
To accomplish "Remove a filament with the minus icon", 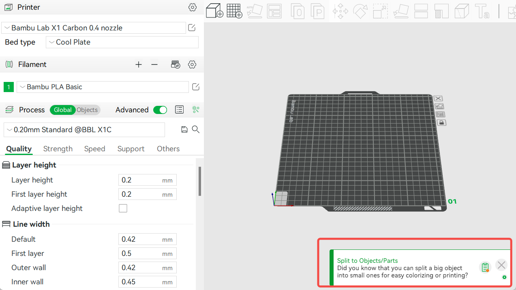I will (154, 64).
